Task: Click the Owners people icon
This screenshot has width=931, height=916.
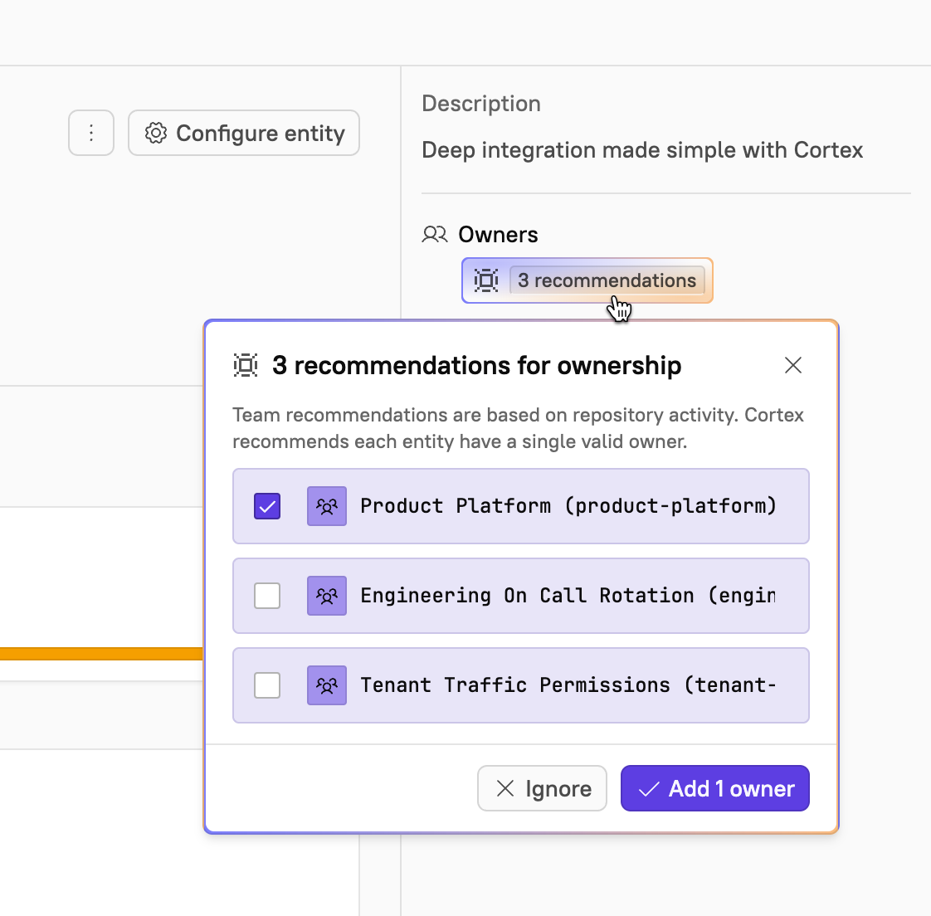Action: [435, 235]
